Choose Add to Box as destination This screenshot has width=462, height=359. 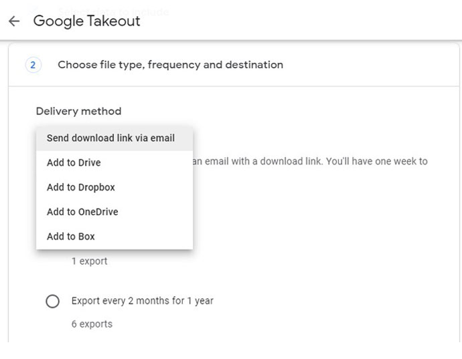71,237
